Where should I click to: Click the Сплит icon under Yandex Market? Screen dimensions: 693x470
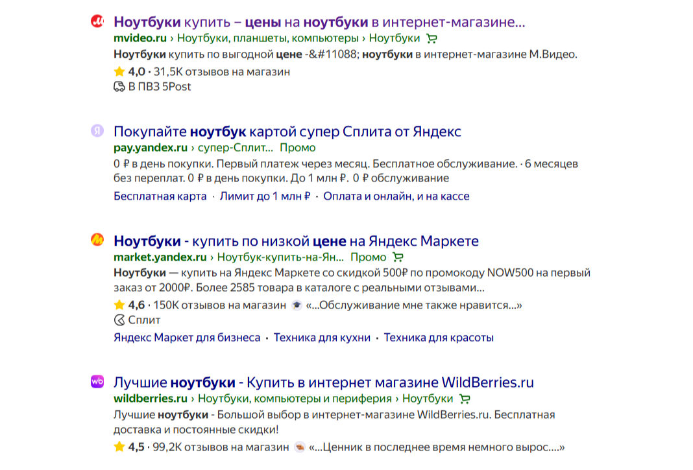point(119,320)
